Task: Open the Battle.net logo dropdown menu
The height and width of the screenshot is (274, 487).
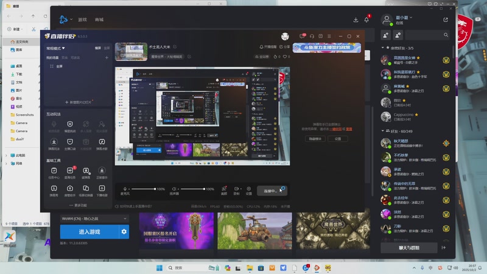Action: tap(66, 19)
